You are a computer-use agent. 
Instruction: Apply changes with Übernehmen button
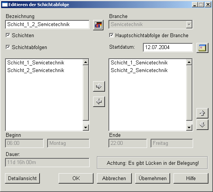coord(152,178)
